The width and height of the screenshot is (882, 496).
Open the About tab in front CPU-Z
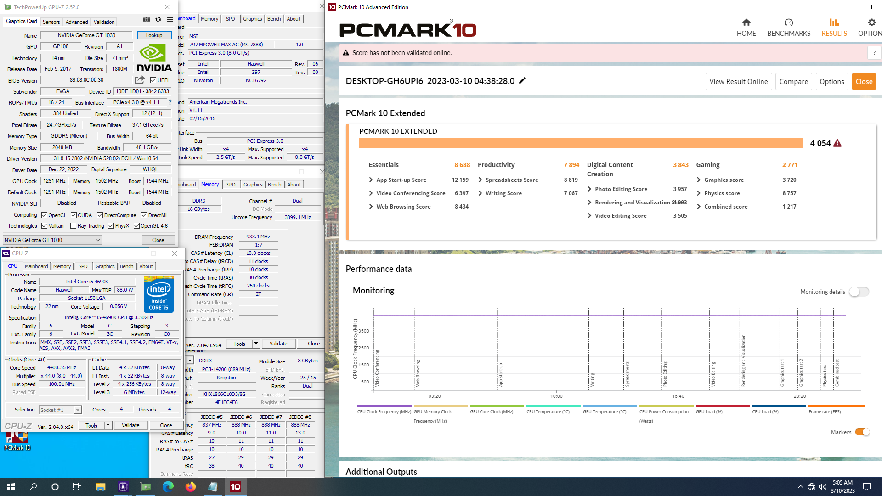click(x=146, y=266)
